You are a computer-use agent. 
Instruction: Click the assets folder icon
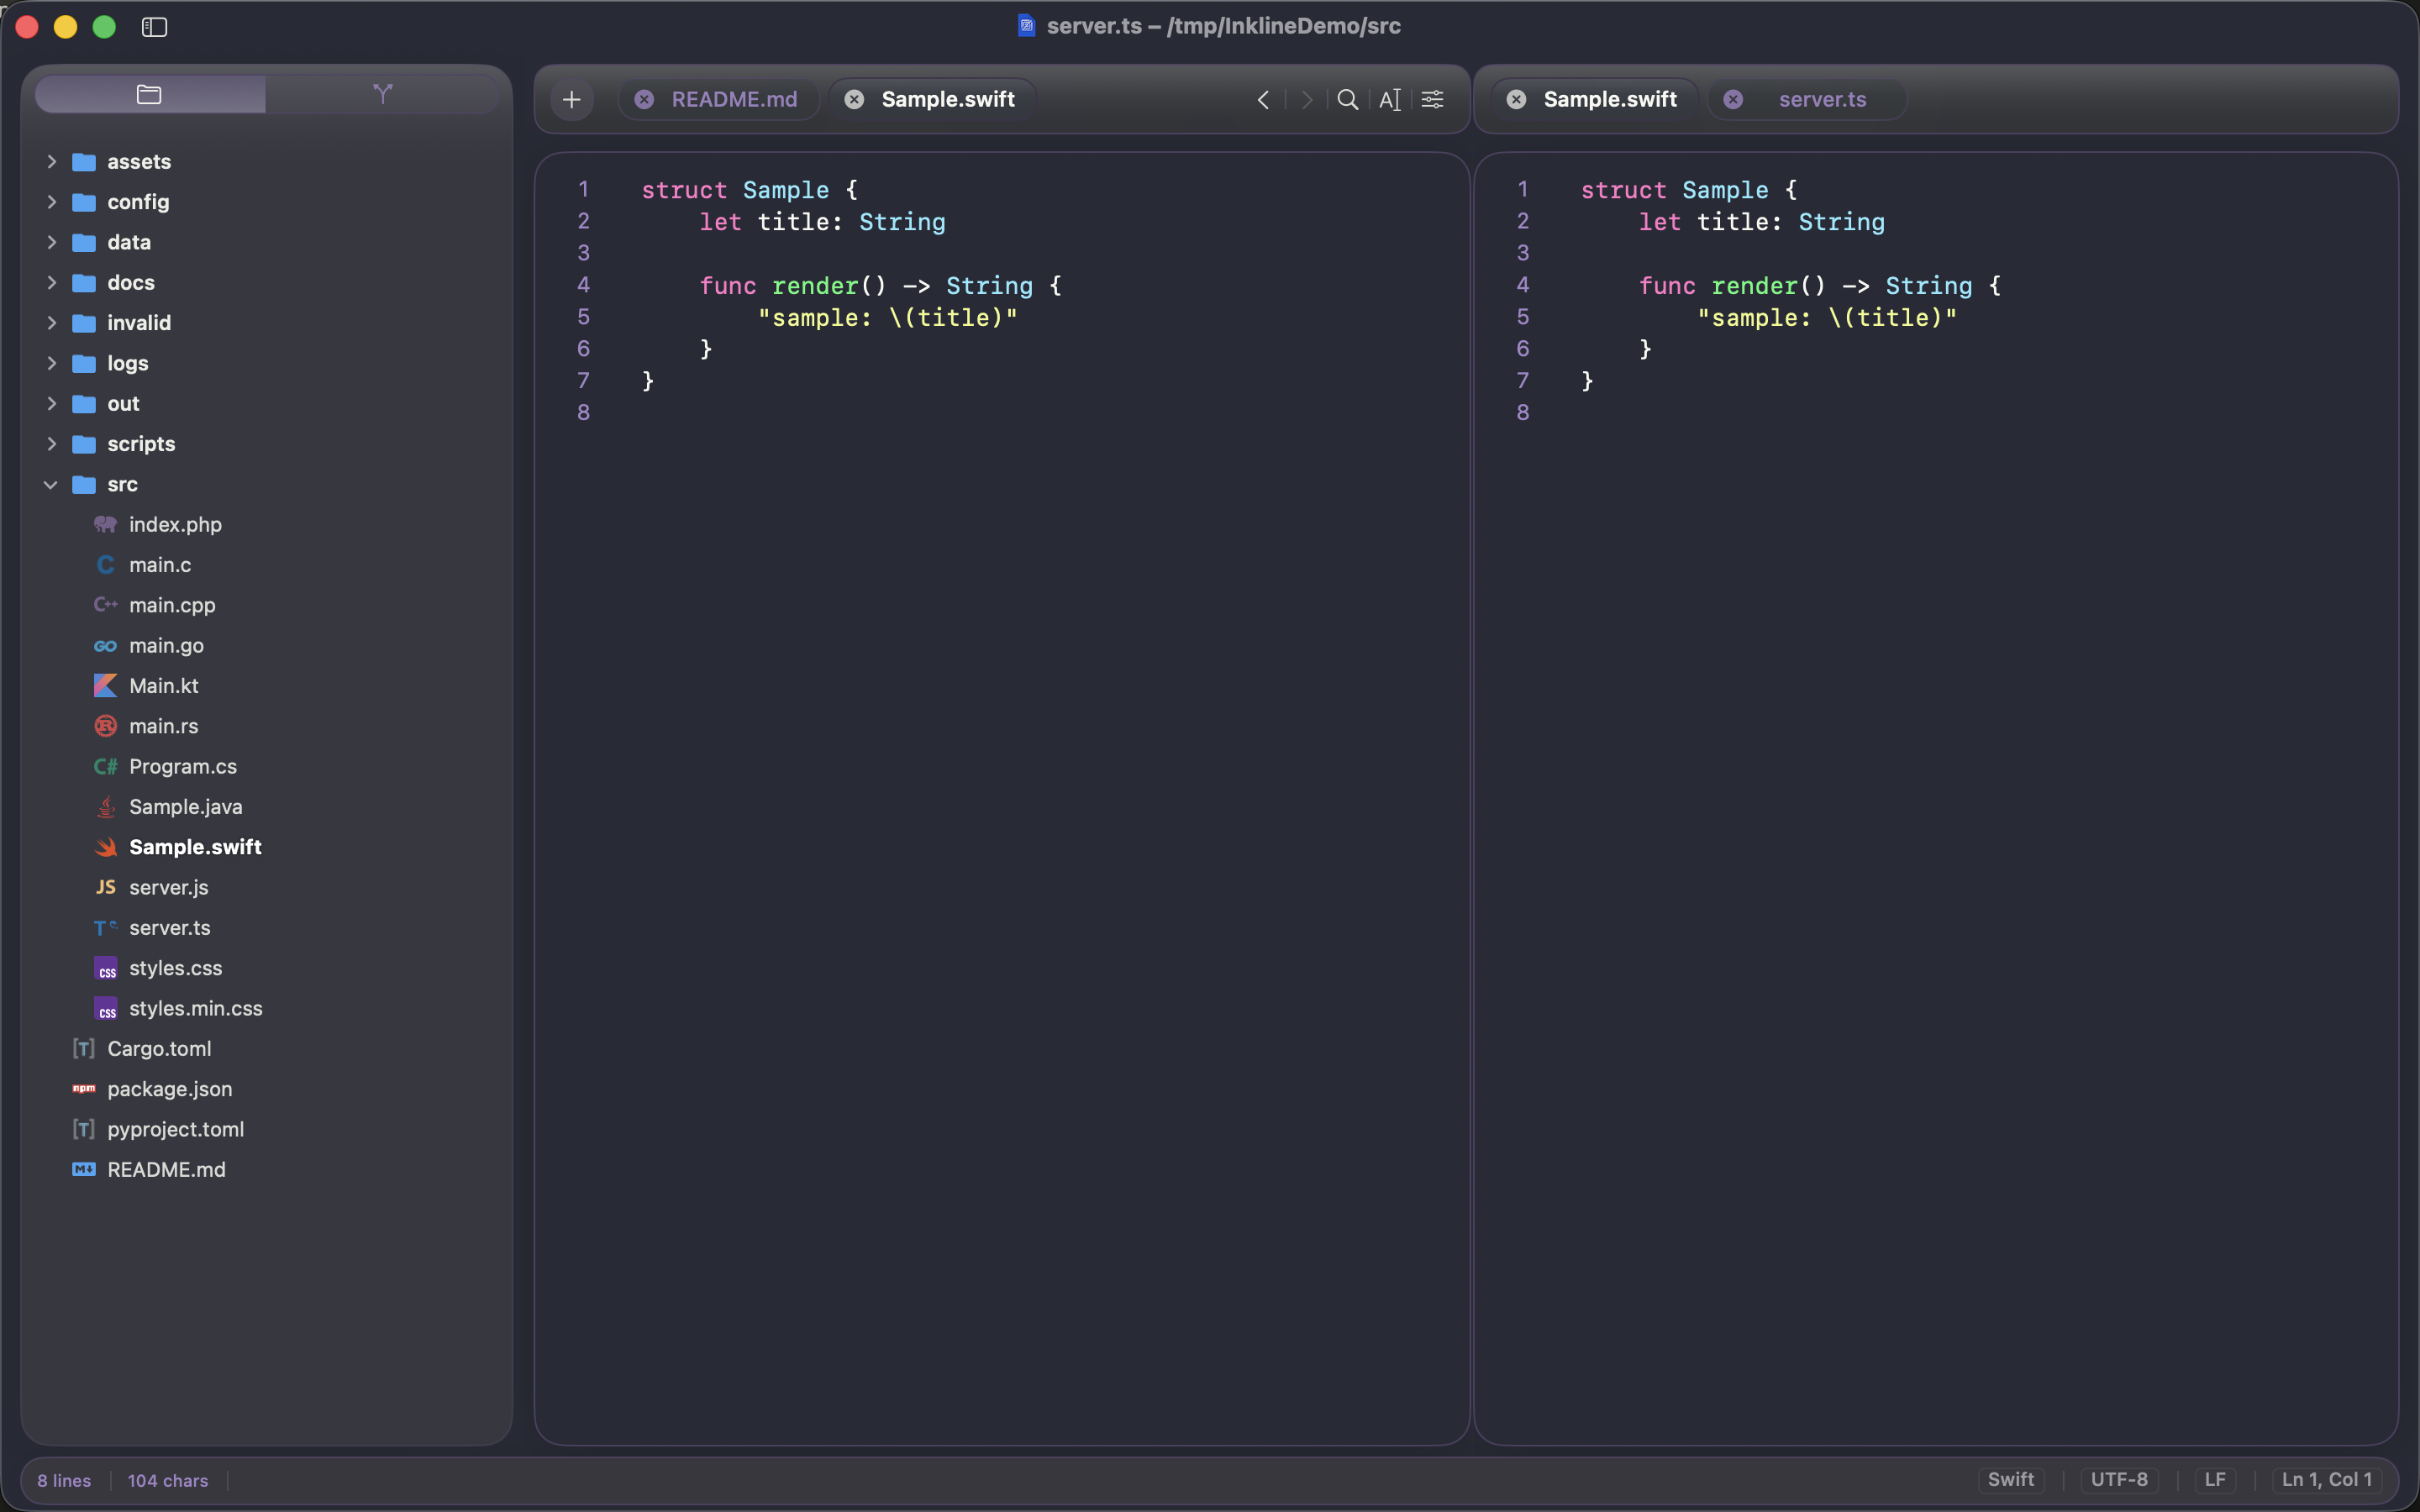pos(84,162)
